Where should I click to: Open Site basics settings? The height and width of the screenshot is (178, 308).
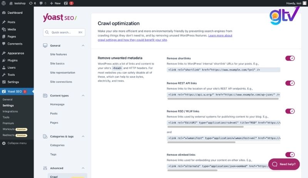coord(57,63)
